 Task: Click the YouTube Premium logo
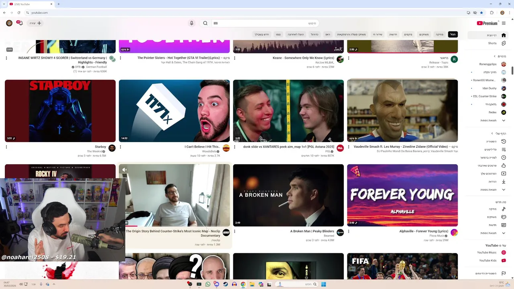(x=487, y=23)
